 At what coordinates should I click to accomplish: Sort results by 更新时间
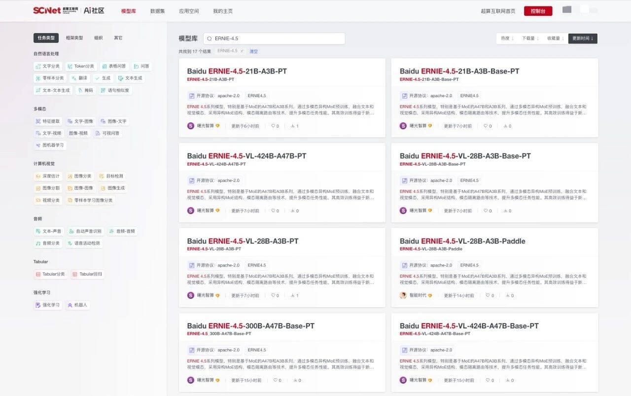point(583,38)
